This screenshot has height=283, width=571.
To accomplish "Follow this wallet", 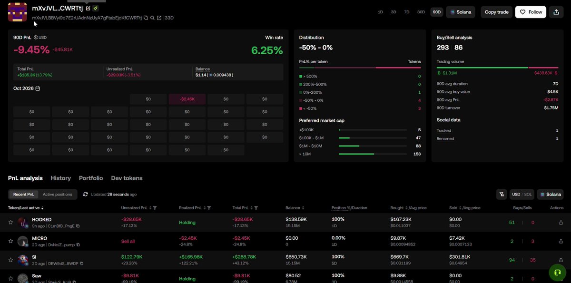I will [x=531, y=12].
